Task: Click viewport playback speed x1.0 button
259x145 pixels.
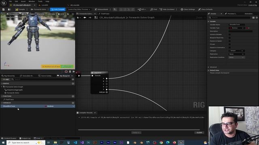Action: click(61, 14)
